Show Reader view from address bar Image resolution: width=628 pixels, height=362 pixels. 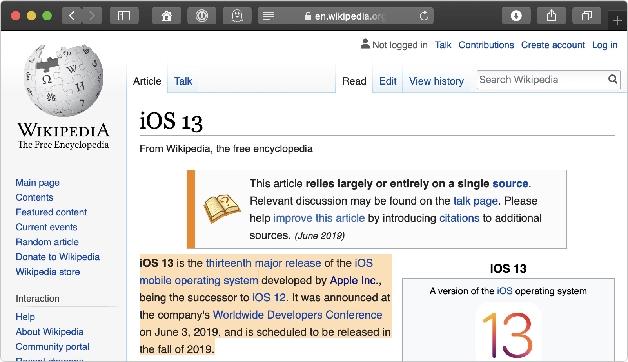click(269, 16)
